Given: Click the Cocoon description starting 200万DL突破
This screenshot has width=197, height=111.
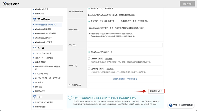Looking at the screenshot, I should [x=121, y=62].
